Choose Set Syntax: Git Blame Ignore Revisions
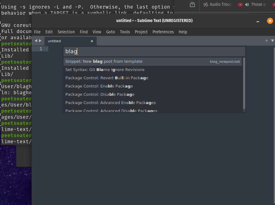The image size is (275, 205). [153, 70]
